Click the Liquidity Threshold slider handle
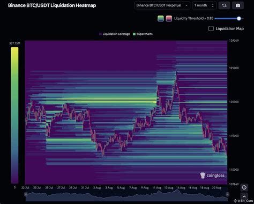The image size is (254, 204). 239,18
